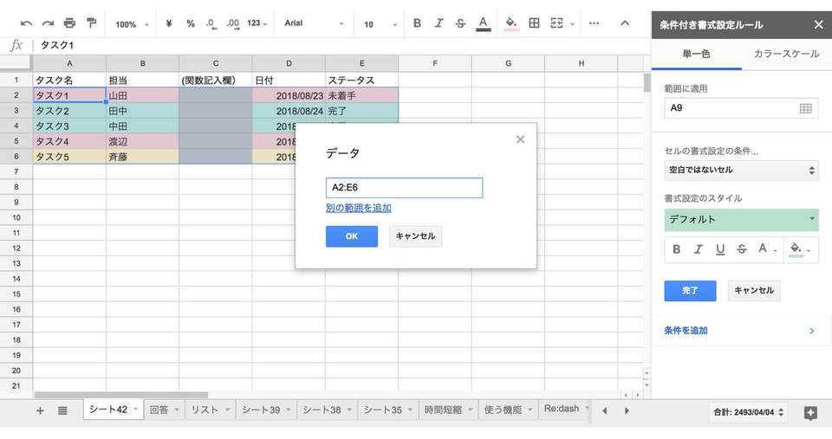832x439 pixels.
Task: Expand the デフォルト style preset dropdown
Action: pos(741,220)
